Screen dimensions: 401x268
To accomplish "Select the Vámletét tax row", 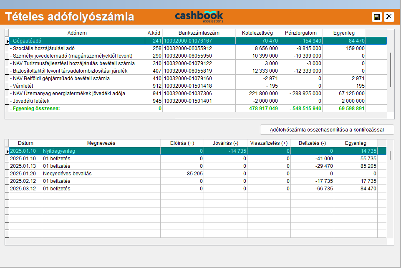I will pyautogui.click(x=77, y=86).
